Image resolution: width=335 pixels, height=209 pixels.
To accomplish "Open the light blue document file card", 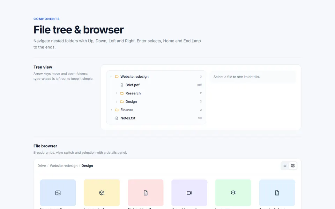I will pyautogui.click(x=277, y=193).
